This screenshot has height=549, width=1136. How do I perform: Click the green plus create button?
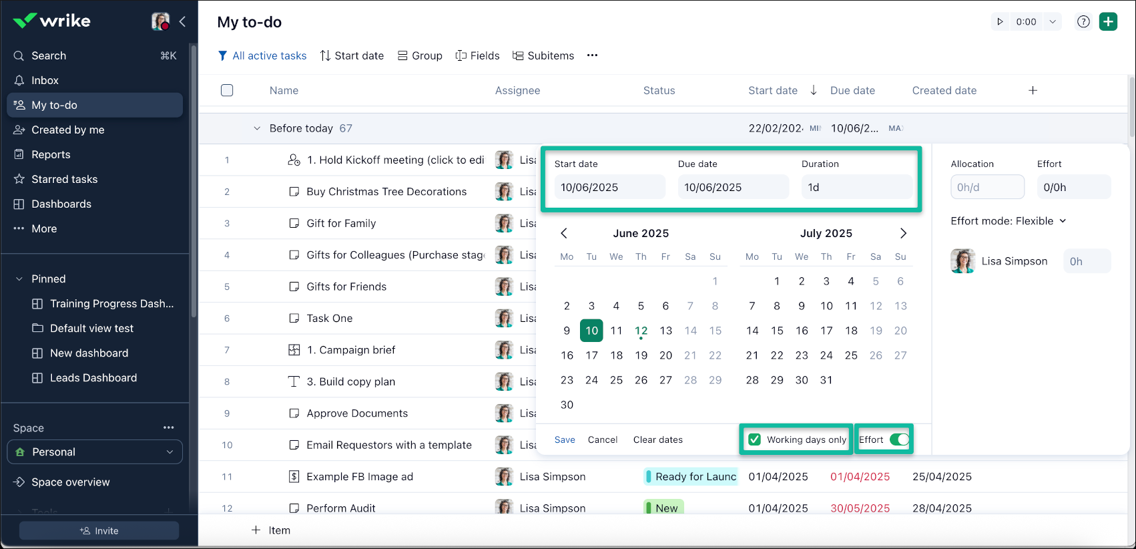1108,21
